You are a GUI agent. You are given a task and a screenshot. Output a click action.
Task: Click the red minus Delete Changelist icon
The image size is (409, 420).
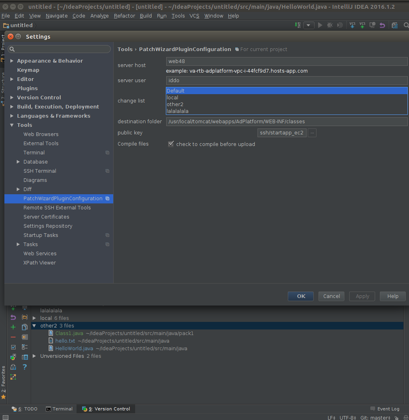pos(13,337)
